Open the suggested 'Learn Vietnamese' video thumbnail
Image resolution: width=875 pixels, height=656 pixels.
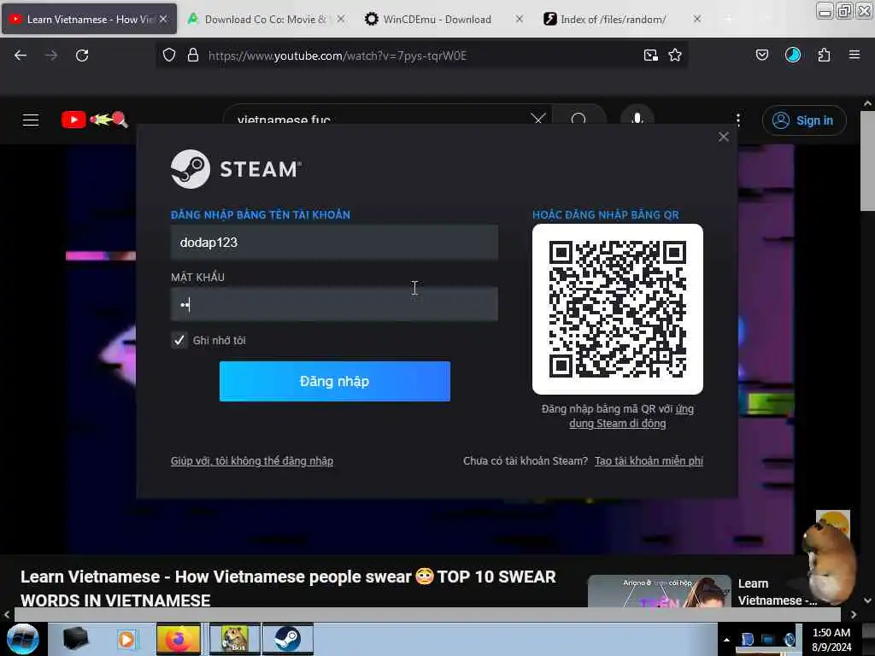tap(659, 591)
